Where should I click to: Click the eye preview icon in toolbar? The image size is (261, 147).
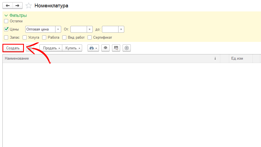click(x=105, y=48)
